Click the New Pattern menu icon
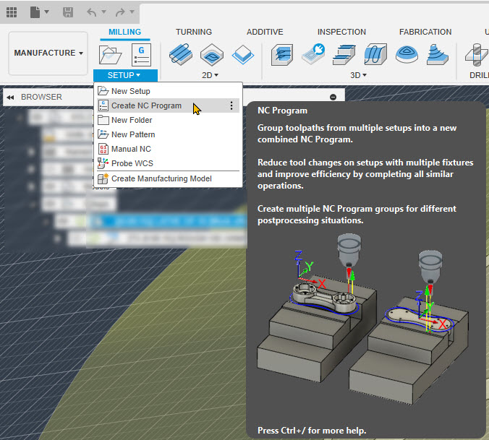Viewport: 489px width, 440px height. [103, 134]
